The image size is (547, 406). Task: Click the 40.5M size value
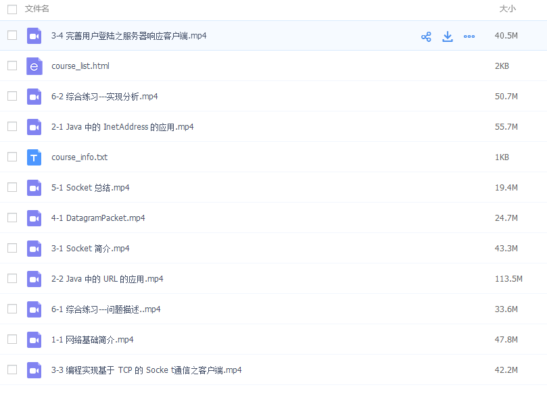point(506,36)
